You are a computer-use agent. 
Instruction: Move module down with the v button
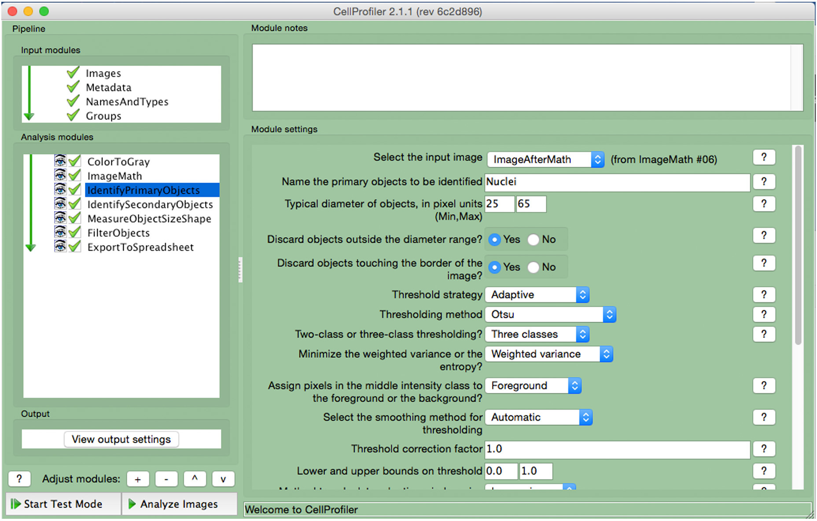[x=223, y=479]
